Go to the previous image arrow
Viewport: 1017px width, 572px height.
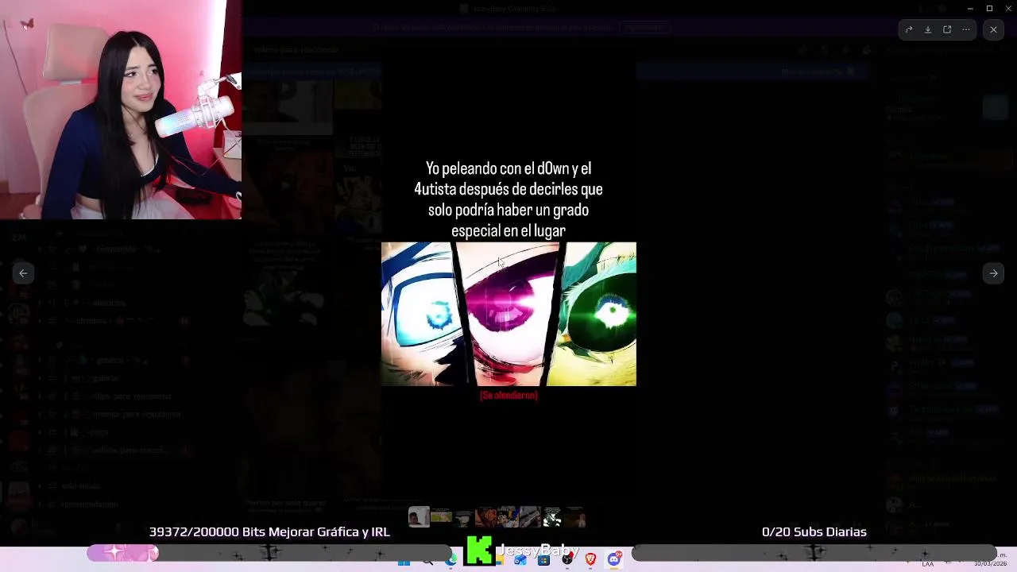click(x=23, y=273)
